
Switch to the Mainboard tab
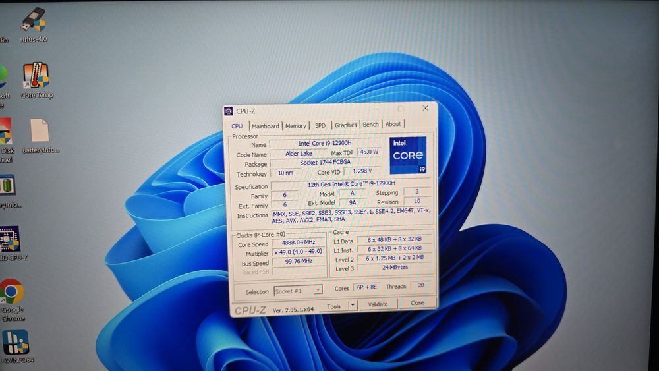click(x=265, y=126)
